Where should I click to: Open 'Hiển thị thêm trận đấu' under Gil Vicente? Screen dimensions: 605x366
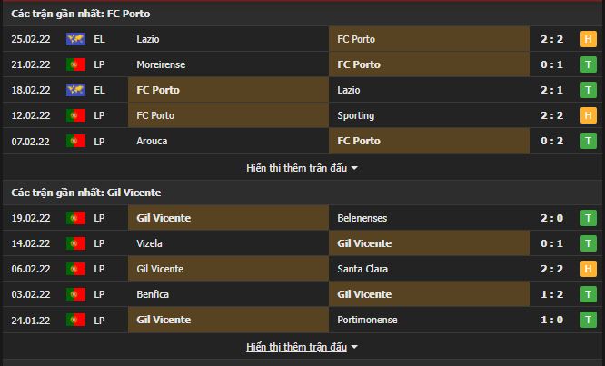[x=296, y=347]
